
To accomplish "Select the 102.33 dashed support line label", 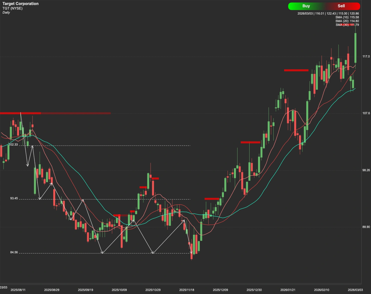I will pyautogui.click(x=14, y=144).
